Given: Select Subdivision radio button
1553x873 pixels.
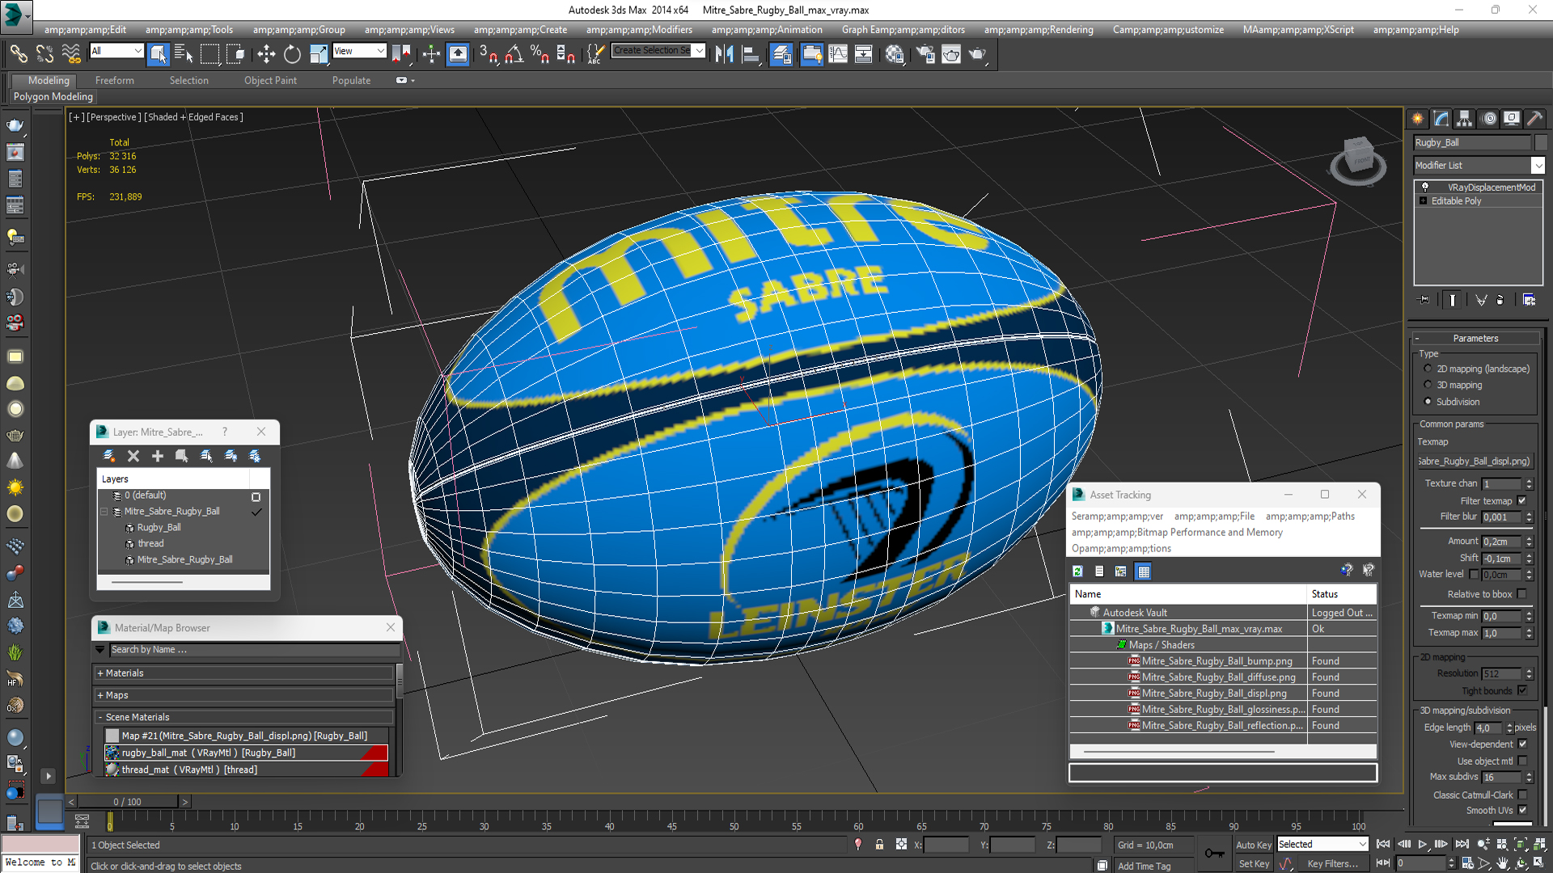Looking at the screenshot, I should coord(1428,402).
